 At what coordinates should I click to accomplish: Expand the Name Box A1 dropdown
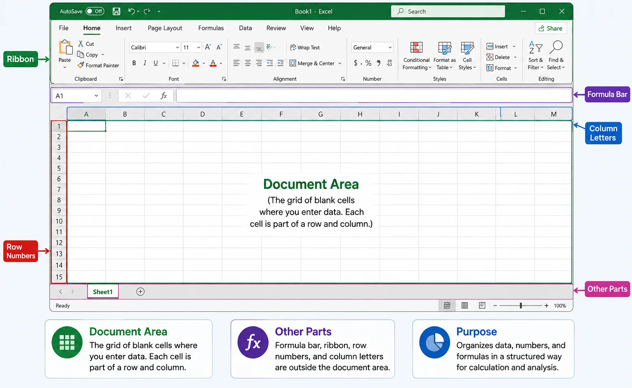(x=96, y=96)
